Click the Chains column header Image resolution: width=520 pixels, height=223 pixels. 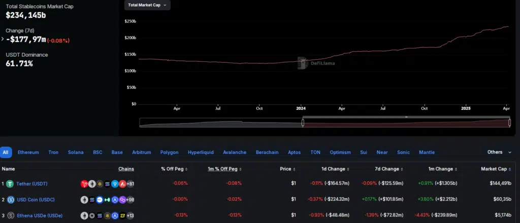click(126, 169)
